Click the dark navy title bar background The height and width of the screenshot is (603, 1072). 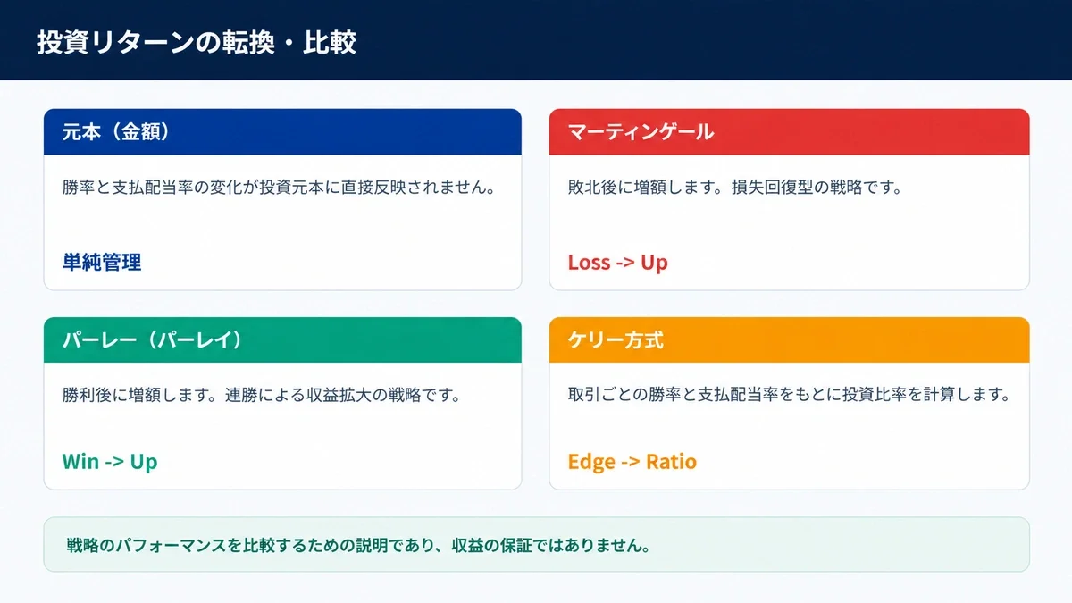(x=715, y=40)
